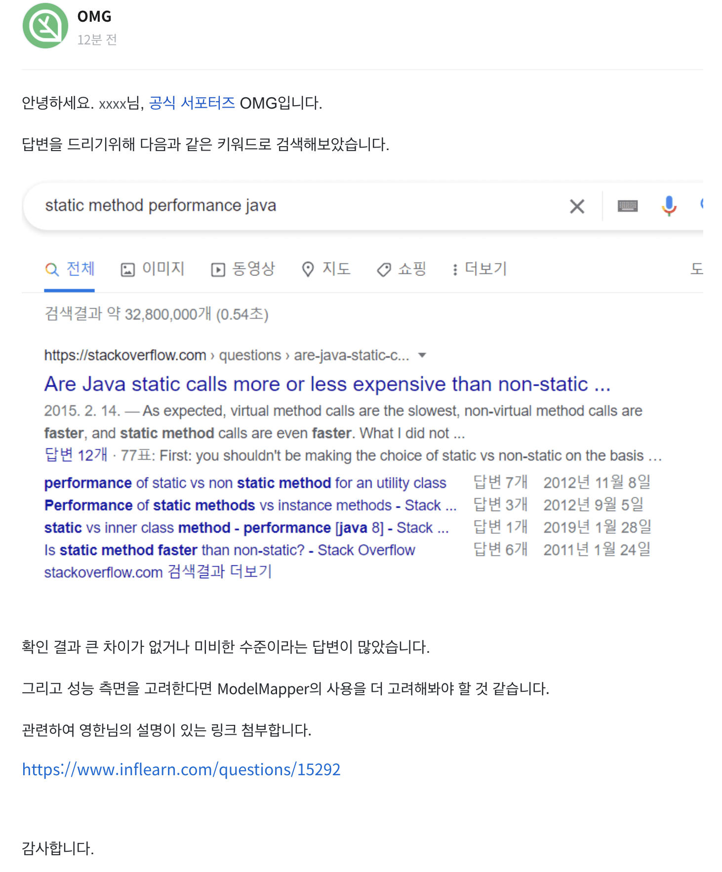722x872 pixels.
Task: Expand the 더보기 menu
Action: (x=480, y=269)
